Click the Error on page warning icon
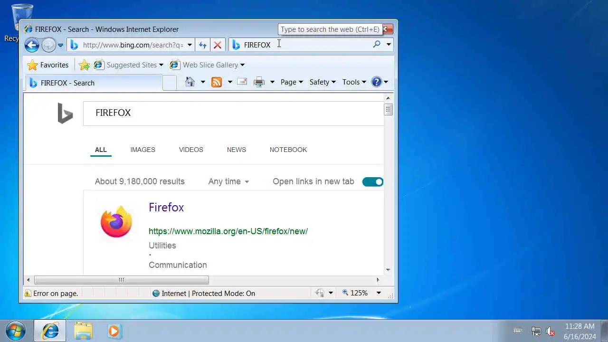This screenshot has width=608, height=342. tap(28, 293)
